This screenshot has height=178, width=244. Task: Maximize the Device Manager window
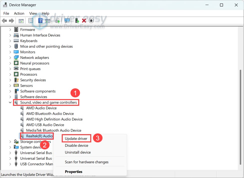click(221, 5)
